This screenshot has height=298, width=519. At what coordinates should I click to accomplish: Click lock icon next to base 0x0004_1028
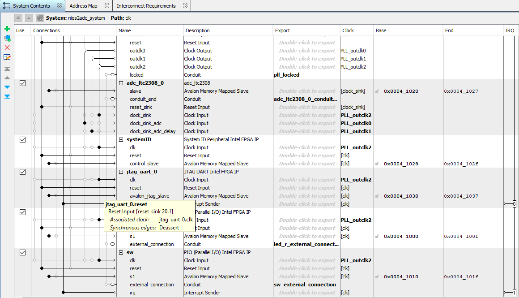pos(377,164)
